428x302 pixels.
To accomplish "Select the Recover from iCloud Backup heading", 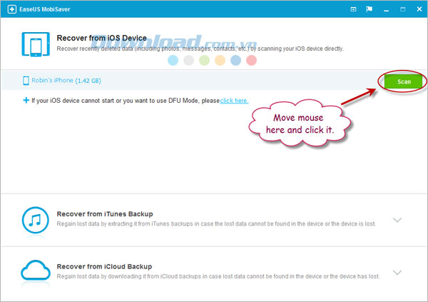I will [x=104, y=266].
